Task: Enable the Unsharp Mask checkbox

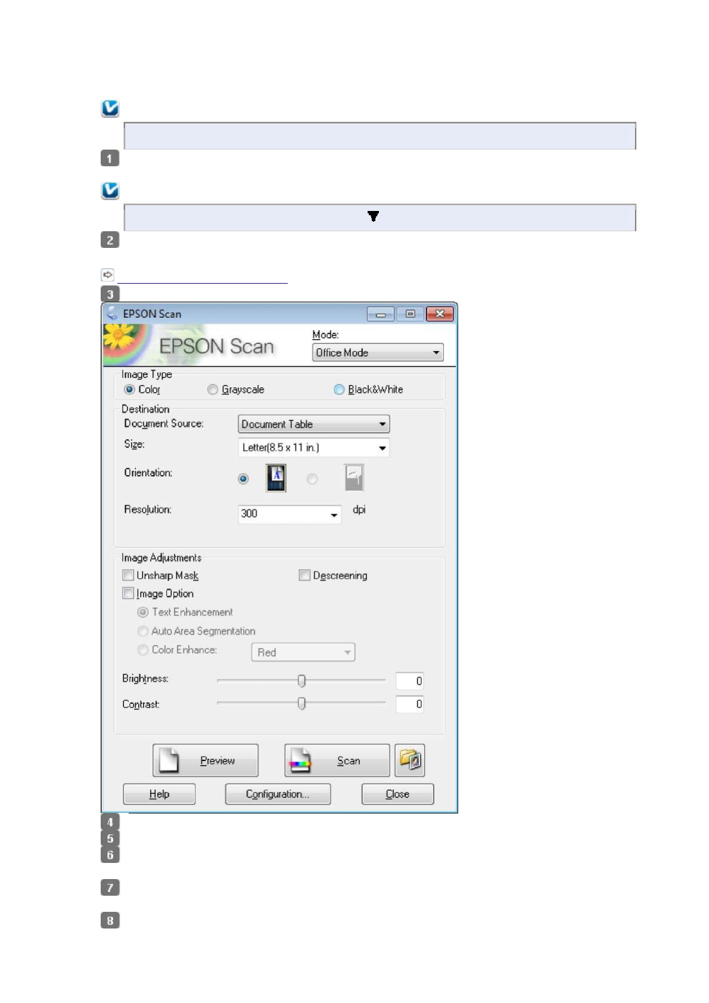Action: coord(128,575)
